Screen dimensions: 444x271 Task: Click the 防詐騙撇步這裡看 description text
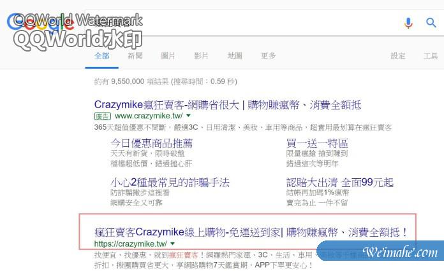140,193
